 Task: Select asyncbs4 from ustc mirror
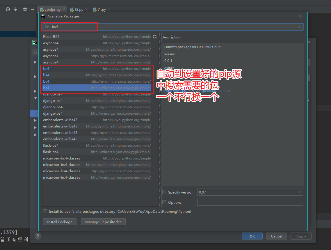tap(97, 56)
